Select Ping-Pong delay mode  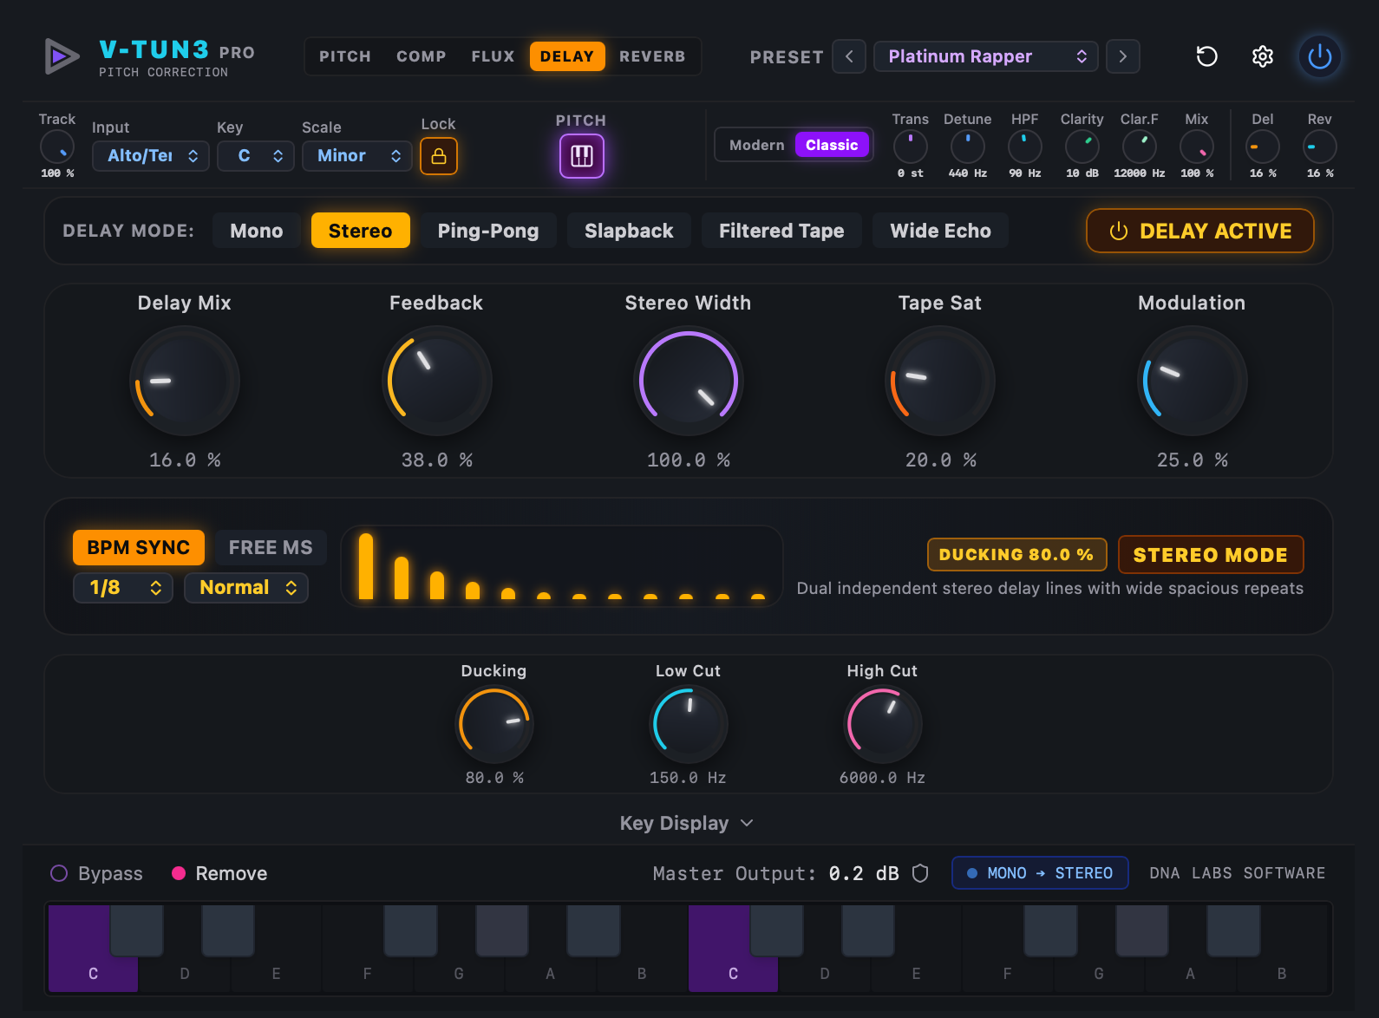tap(488, 231)
